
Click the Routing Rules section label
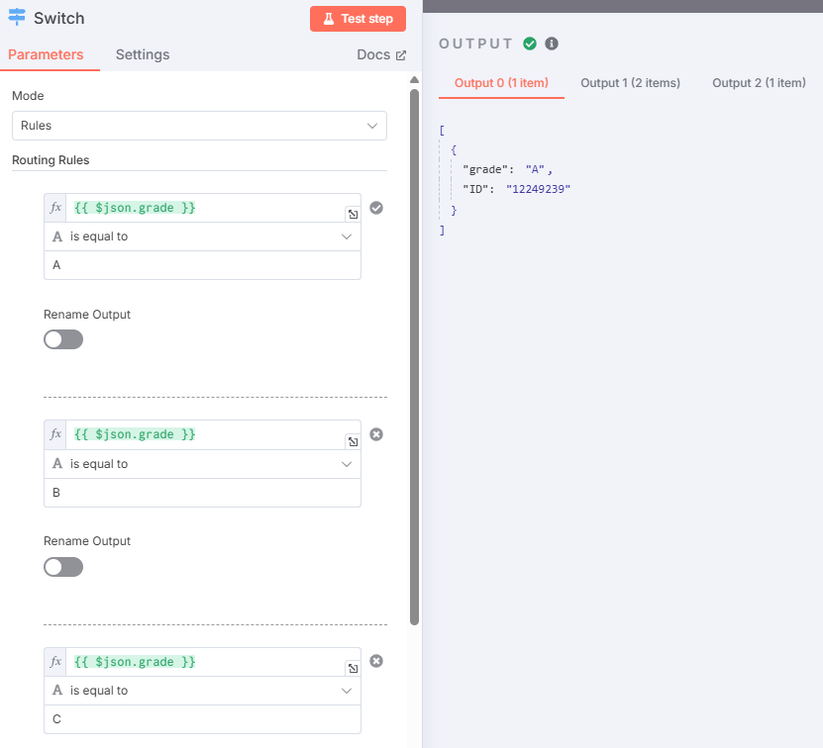pyautogui.click(x=51, y=160)
